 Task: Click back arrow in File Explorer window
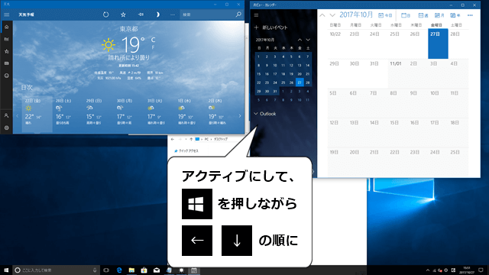point(173,139)
